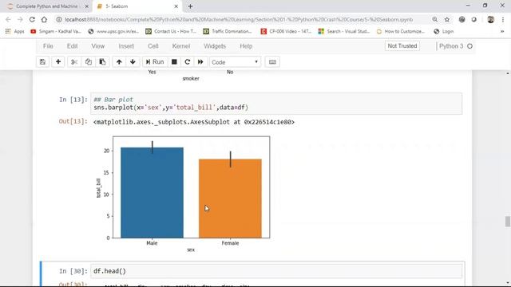Click the In [30] prompt label
Viewport: 511px width, 287px height.
pyautogui.click(x=73, y=271)
